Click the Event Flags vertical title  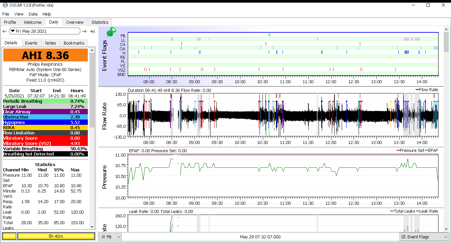tap(104, 55)
